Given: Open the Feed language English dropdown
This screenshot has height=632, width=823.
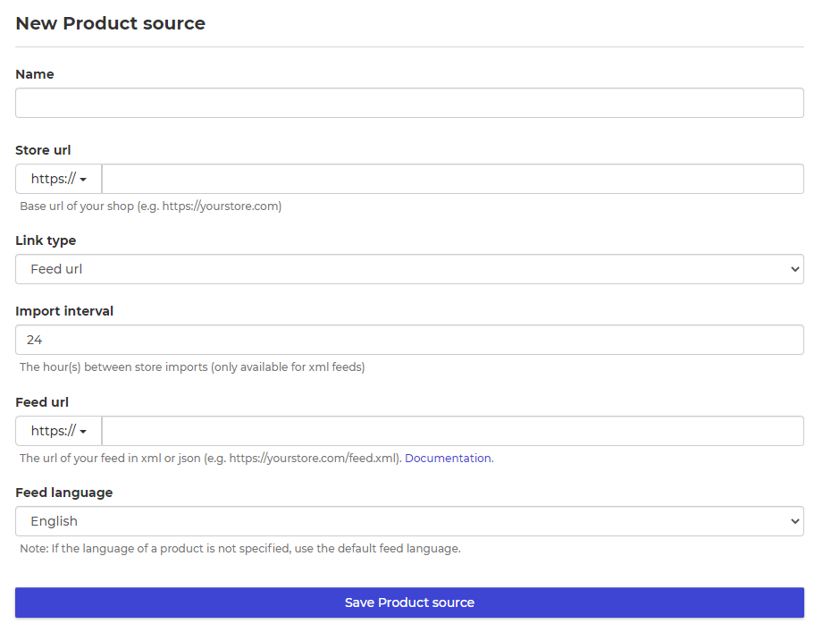Looking at the screenshot, I should pos(409,521).
